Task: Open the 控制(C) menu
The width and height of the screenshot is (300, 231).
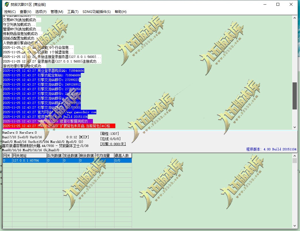Action: [10, 12]
